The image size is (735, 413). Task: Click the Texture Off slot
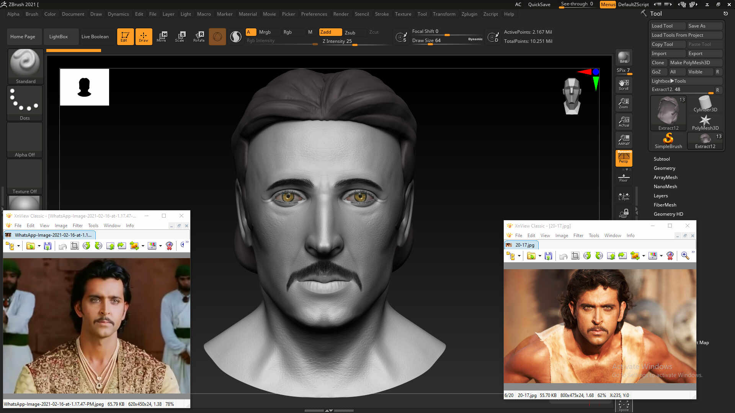pyautogui.click(x=25, y=176)
